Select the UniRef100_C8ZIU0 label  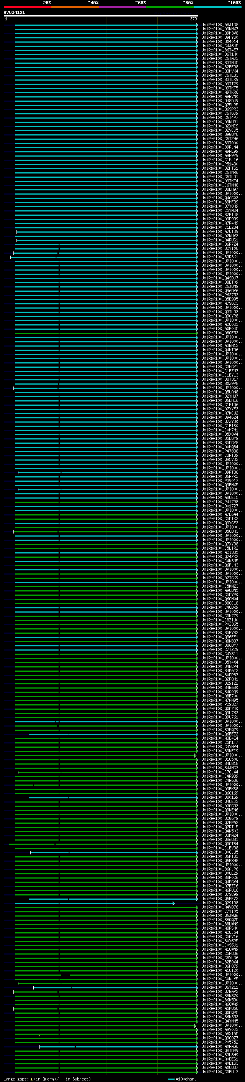coord(220,620)
